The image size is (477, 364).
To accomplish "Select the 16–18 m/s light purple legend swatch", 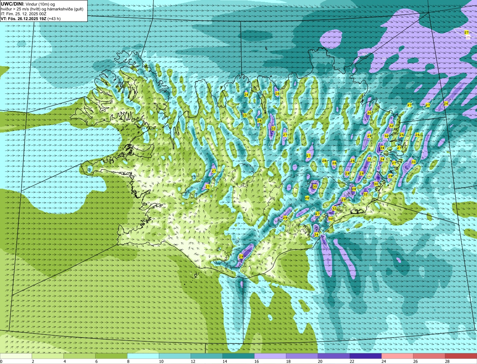I will click(270, 356).
